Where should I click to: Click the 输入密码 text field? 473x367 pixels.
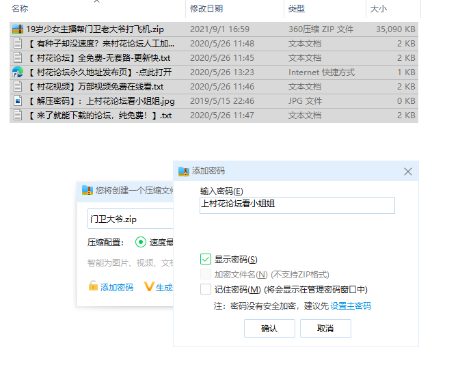pos(297,204)
